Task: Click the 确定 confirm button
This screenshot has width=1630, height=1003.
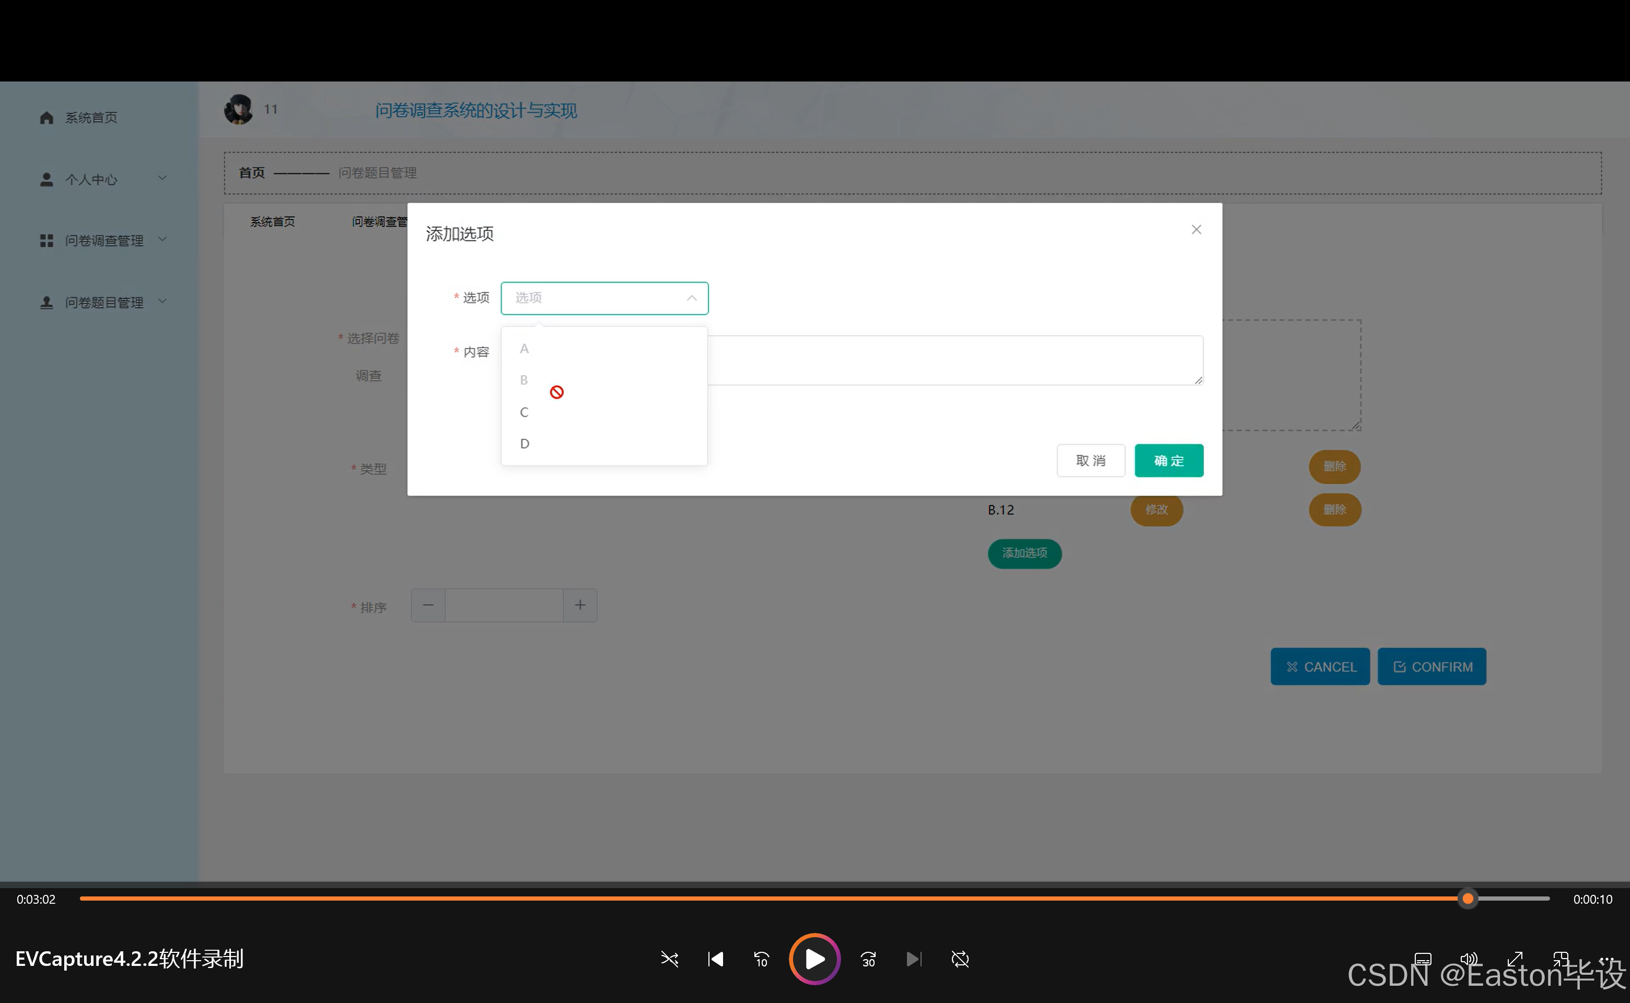Action: coord(1168,460)
